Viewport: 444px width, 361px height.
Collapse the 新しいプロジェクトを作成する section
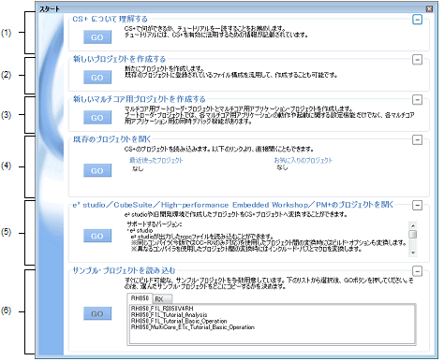tap(417, 60)
